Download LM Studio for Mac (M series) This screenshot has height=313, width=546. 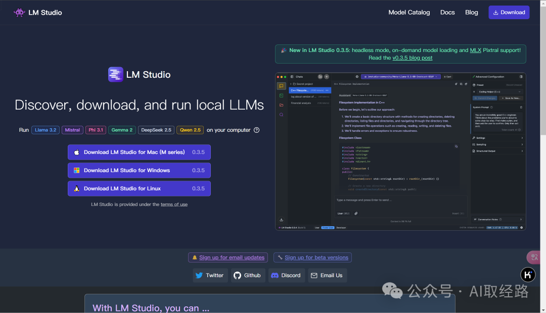140,152
